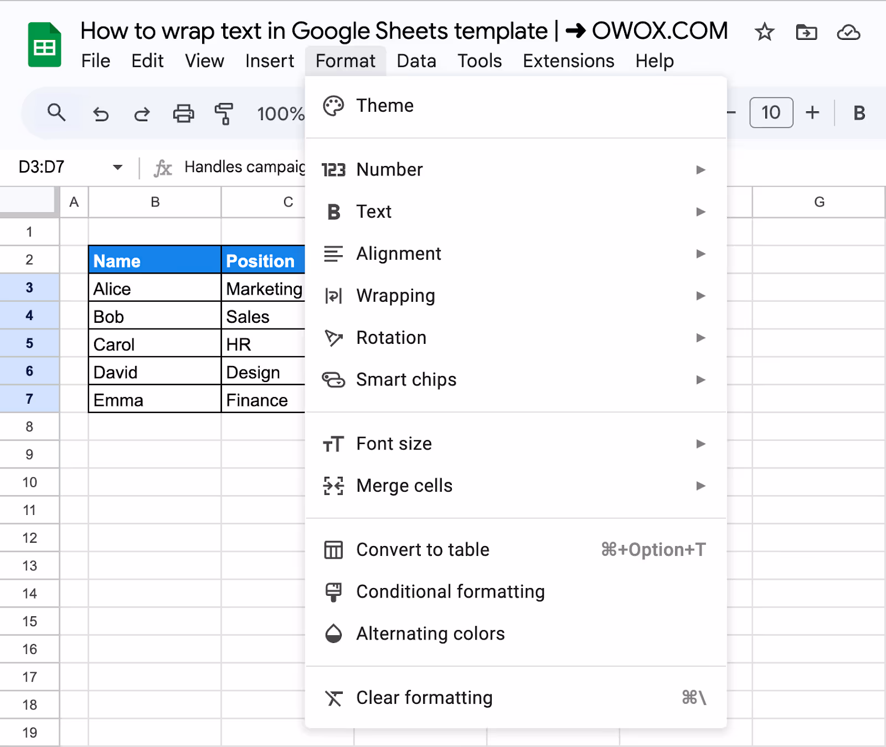Open the View menu
Viewport: 886px width, 747px height.
click(204, 61)
